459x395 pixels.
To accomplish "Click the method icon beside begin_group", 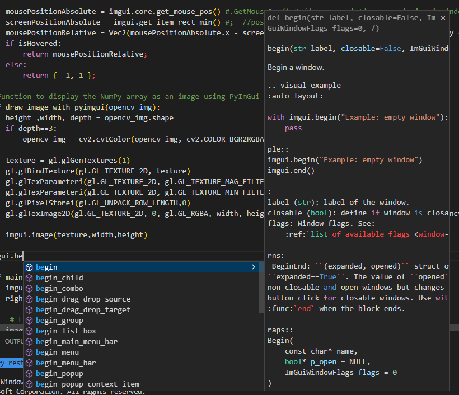I will click(29, 321).
